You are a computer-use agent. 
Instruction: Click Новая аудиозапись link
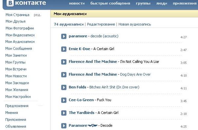(135, 24)
